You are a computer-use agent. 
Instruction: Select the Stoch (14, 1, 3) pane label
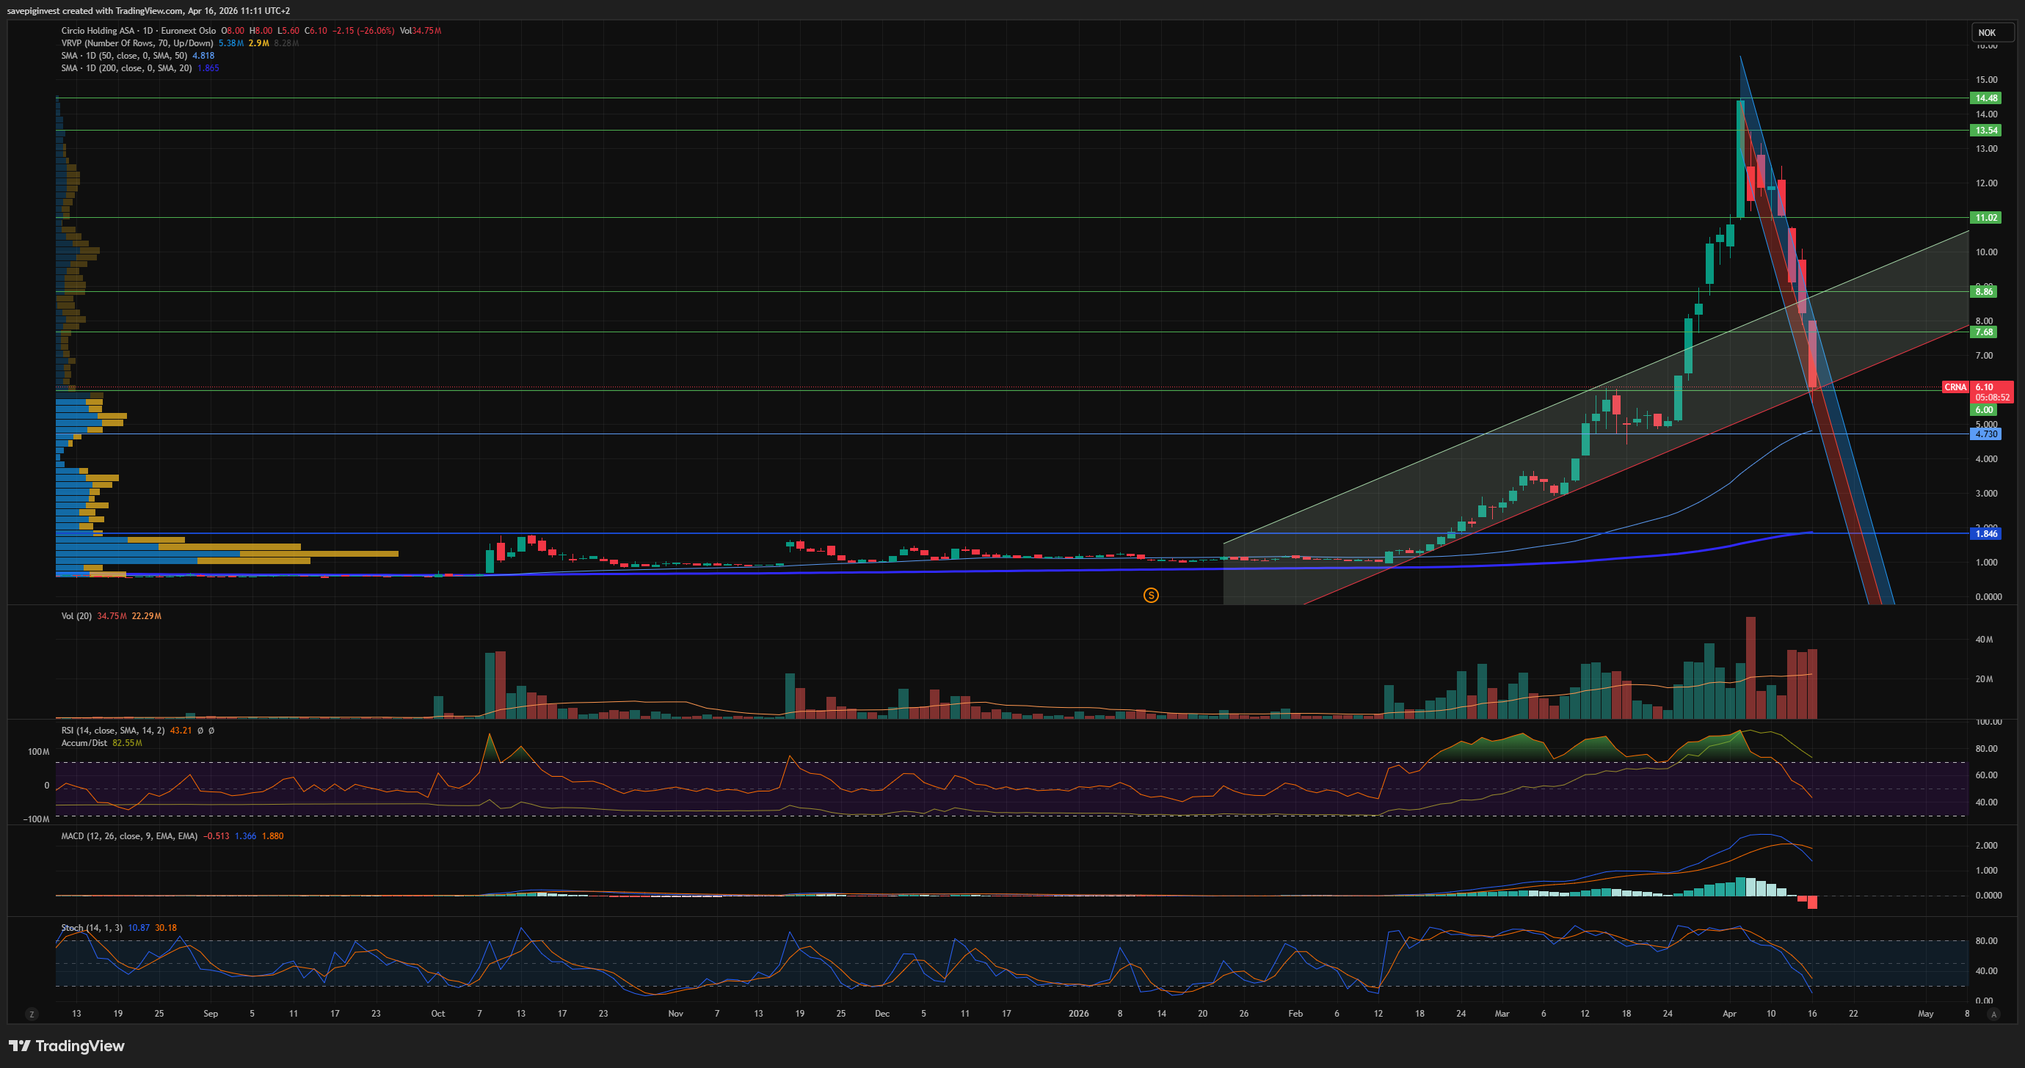(x=92, y=928)
